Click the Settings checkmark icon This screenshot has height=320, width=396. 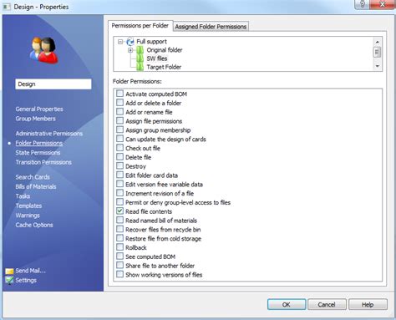point(9,281)
